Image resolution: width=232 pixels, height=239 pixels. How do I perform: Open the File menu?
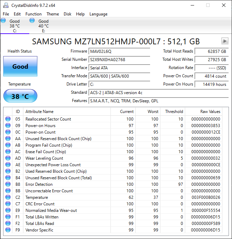tap(6, 14)
